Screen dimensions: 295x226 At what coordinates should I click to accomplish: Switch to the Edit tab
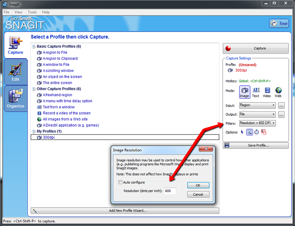point(15,72)
